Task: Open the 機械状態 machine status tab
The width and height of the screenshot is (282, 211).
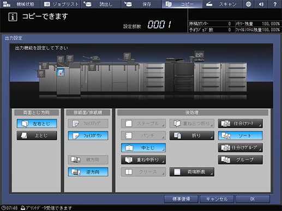Action: pyautogui.click(x=20, y=4)
